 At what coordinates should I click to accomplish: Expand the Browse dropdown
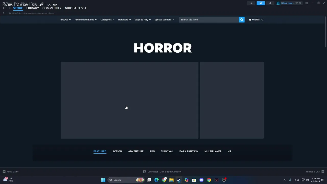[65, 20]
